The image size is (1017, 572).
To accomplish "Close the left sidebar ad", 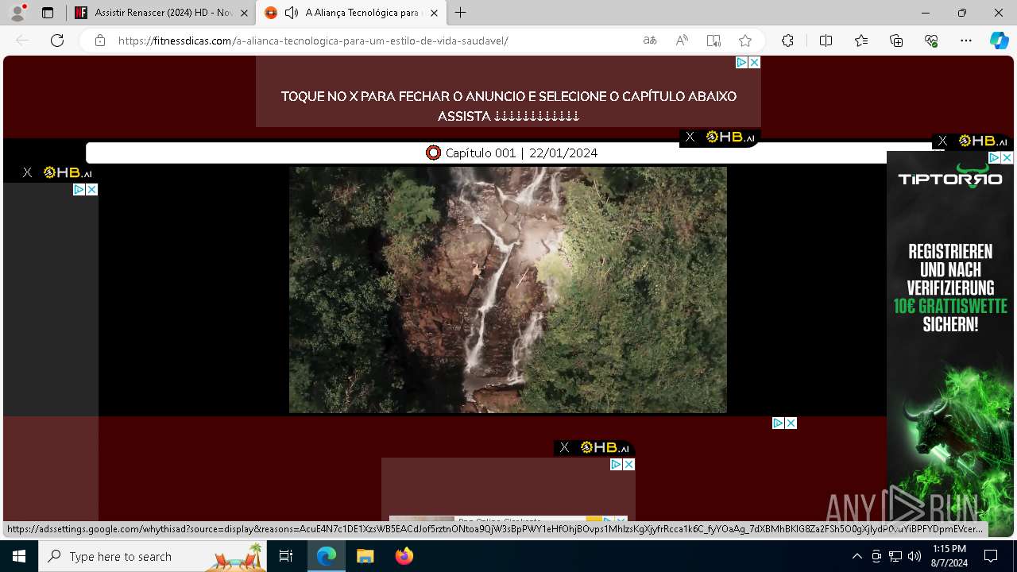I will pyautogui.click(x=92, y=189).
